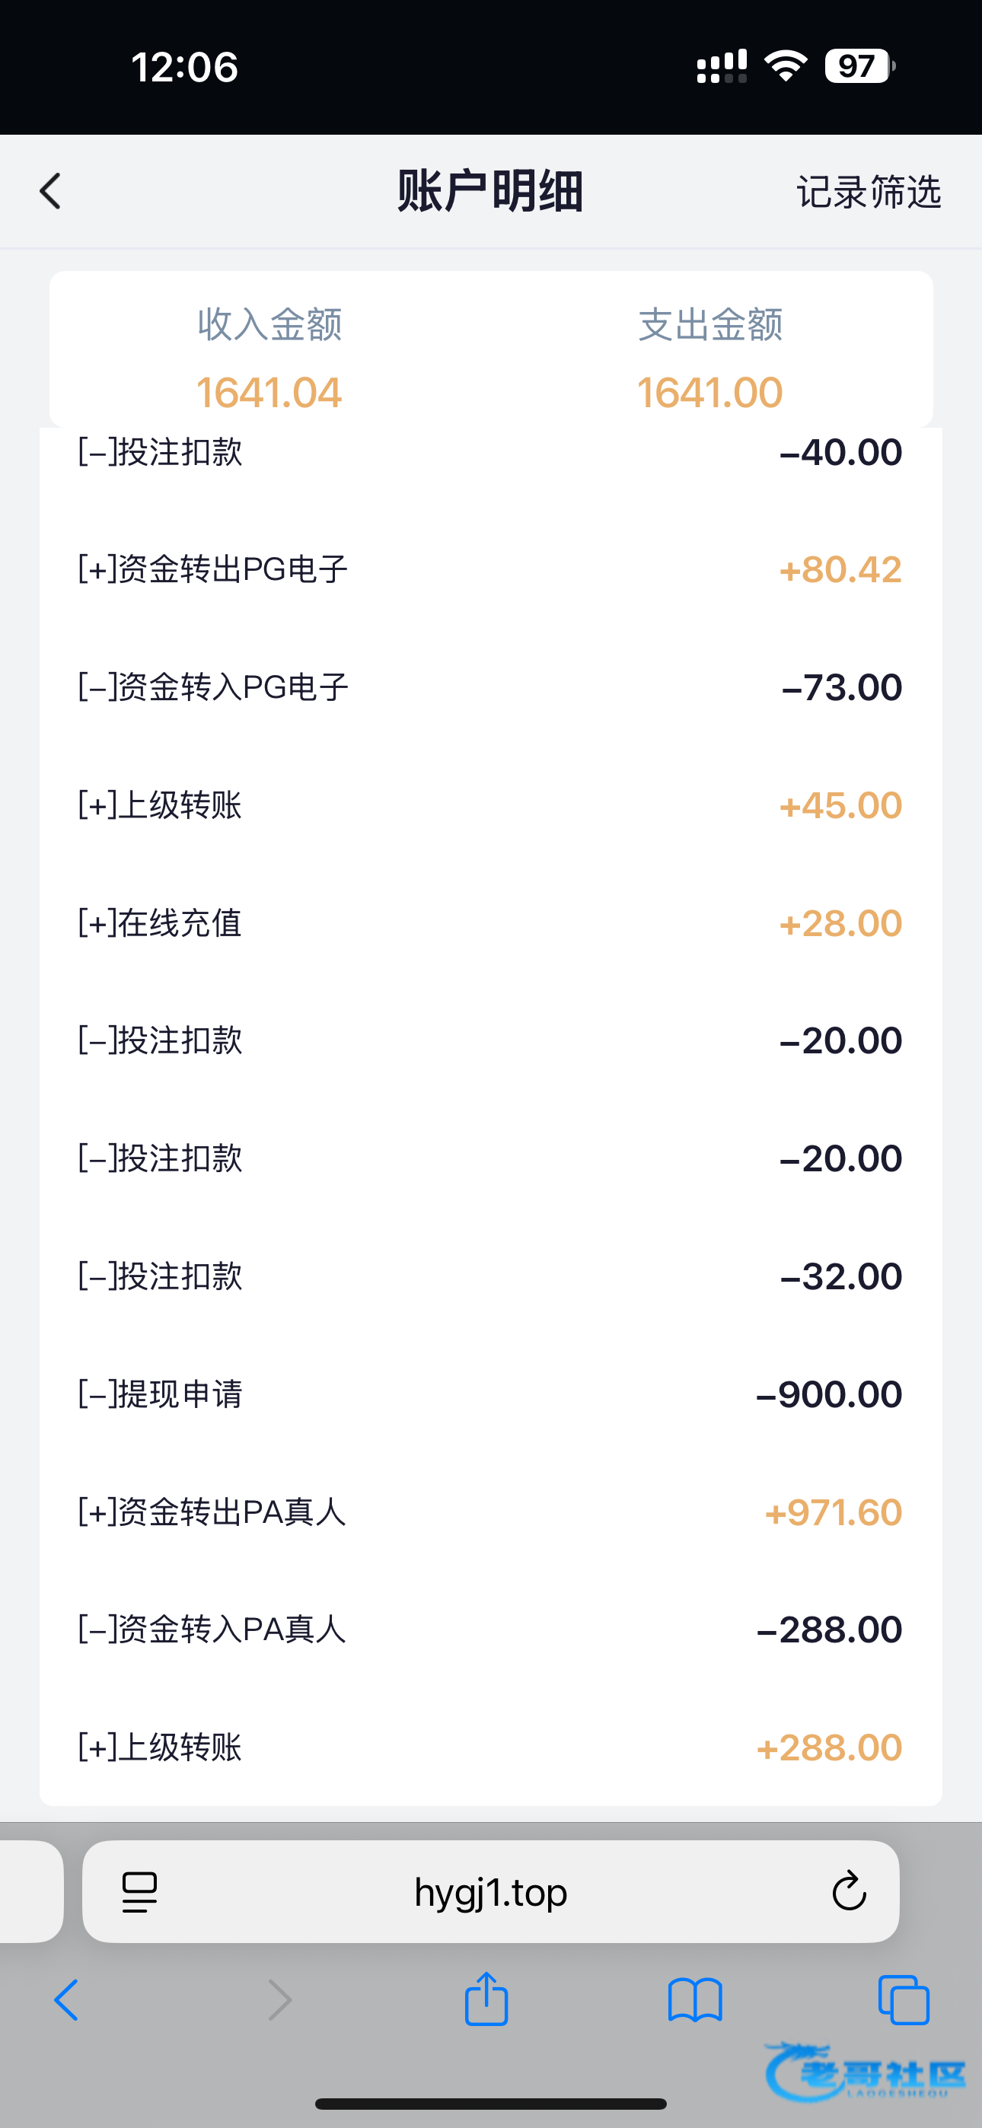Tap the hygj1.top address bar
Viewport: 982px width, 2128px height.
tap(491, 1892)
